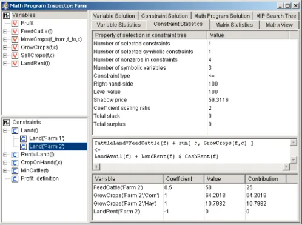
Task: Click the constraint icon for CropOnHand(f,c)
Action: coord(15,163)
